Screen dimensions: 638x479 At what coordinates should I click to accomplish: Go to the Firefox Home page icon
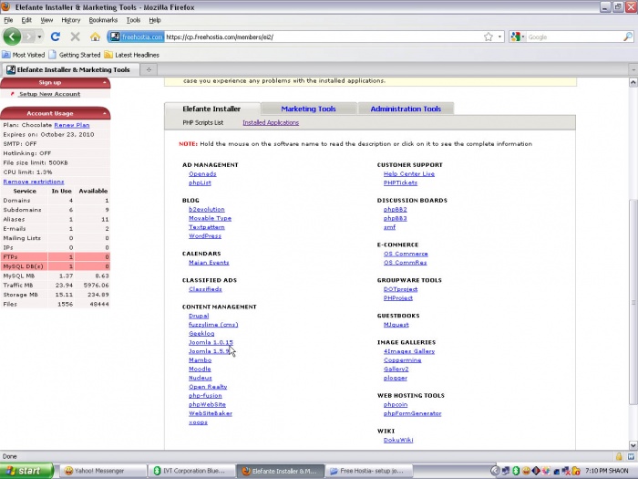pyautogui.click(x=95, y=36)
